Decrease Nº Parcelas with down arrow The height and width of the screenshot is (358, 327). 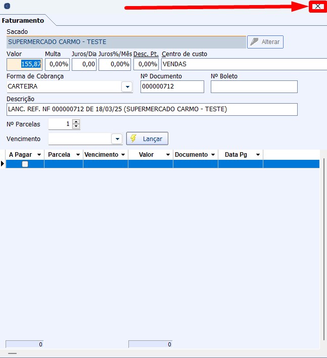click(76, 126)
